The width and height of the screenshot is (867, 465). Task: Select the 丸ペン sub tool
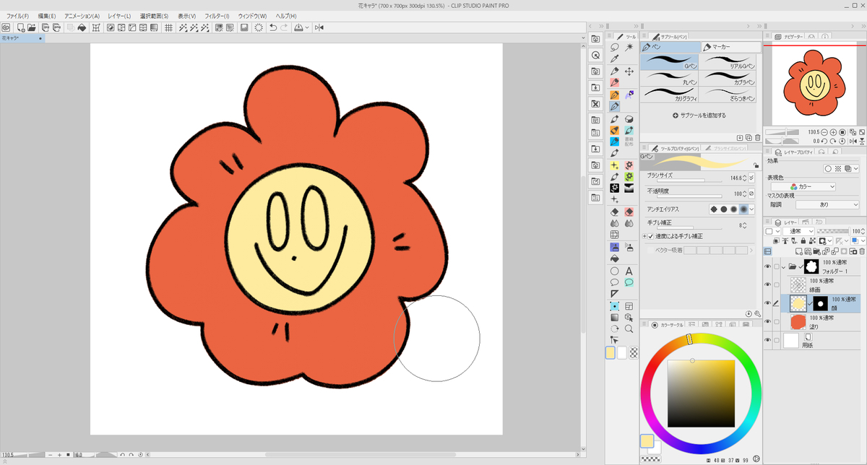(x=670, y=78)
